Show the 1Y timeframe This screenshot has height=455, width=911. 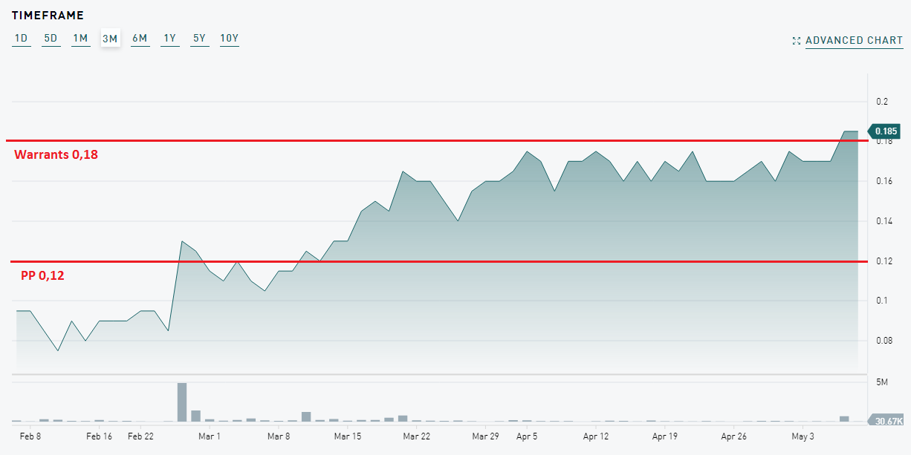tap(169, 39)
